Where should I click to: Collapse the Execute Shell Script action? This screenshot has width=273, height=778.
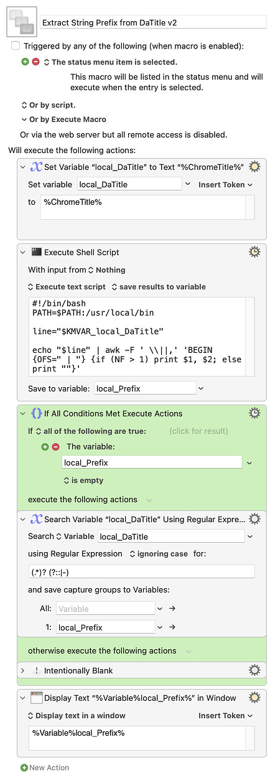coord(23,252)
